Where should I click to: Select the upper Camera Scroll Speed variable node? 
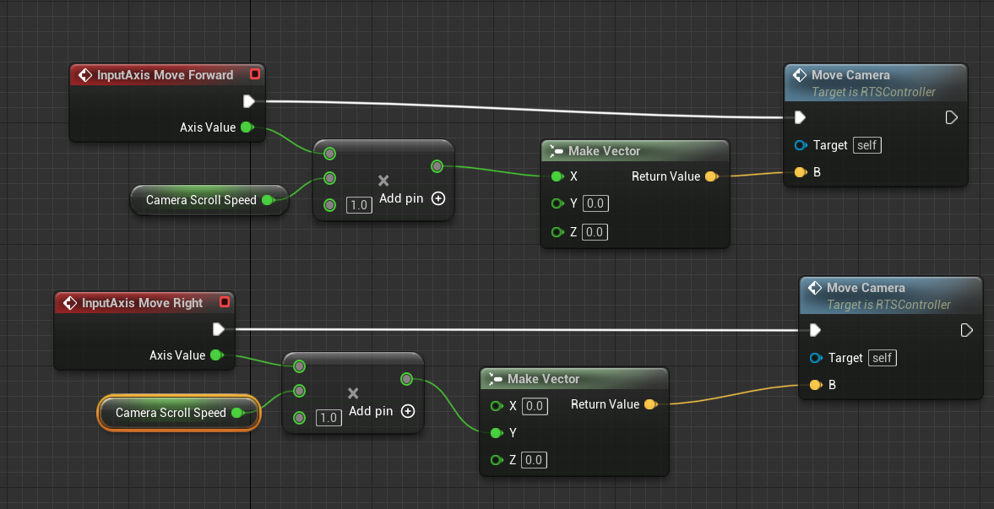(x=209, y=200)
